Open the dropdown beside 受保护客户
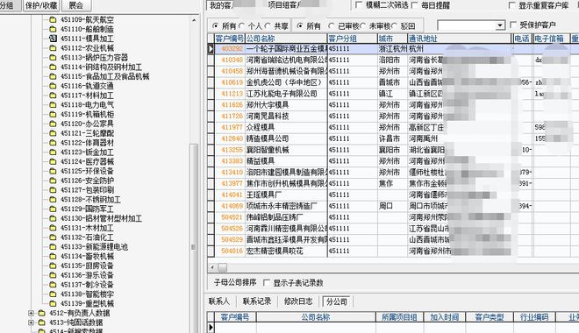 coord(500,25)
